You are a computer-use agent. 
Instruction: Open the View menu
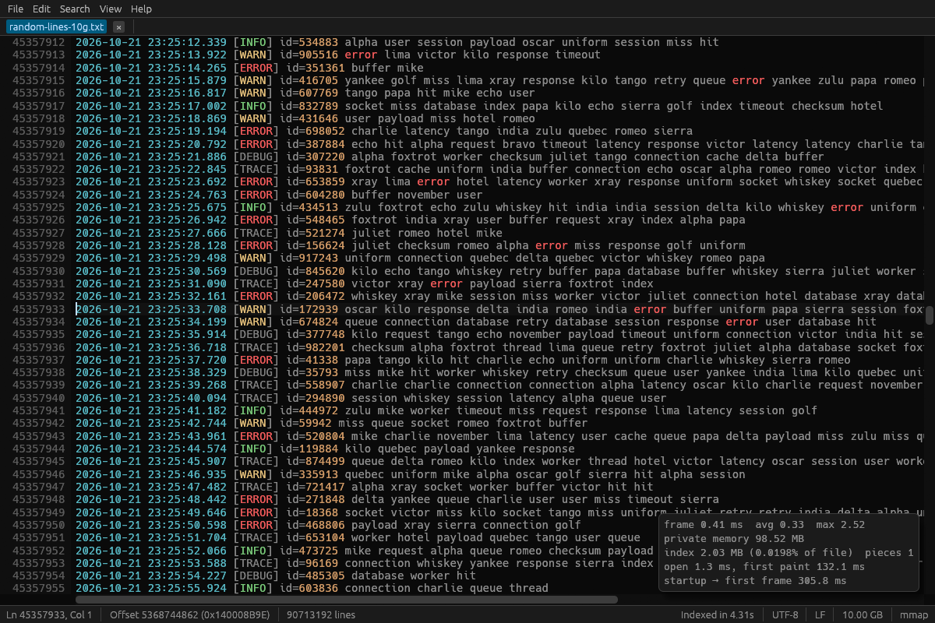click(x=111, y=9)
